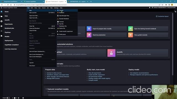Click the Model group icon
Screen dimensions: 177x99
click(58, 34)
